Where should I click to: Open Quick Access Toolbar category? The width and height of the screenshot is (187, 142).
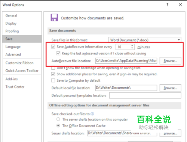[22, 71]
